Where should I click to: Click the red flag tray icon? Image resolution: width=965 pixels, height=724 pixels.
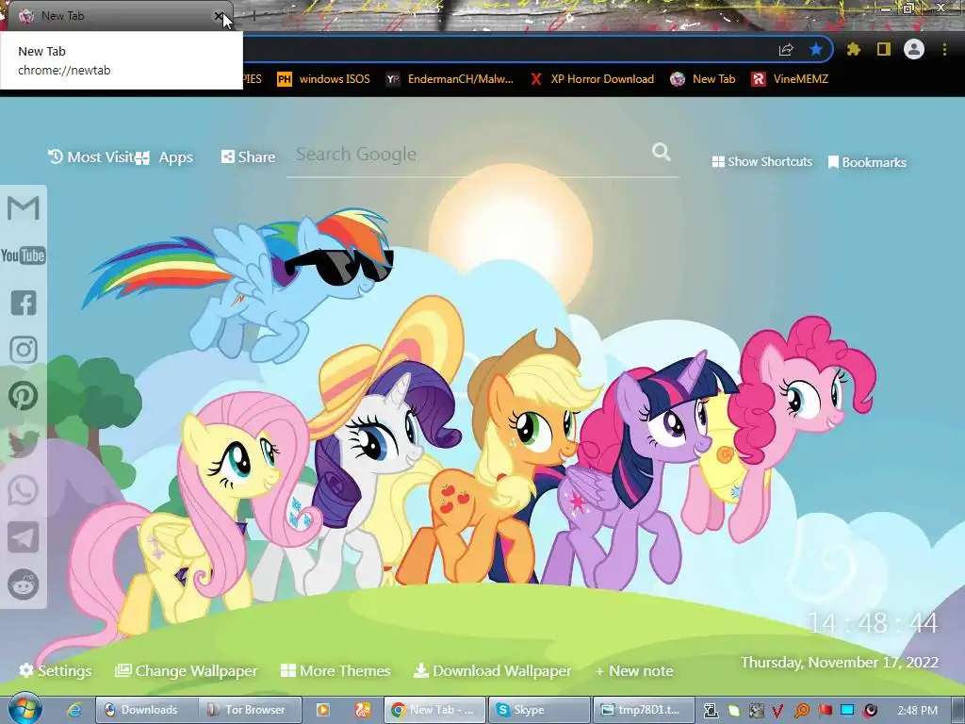(x=825, y=711)
